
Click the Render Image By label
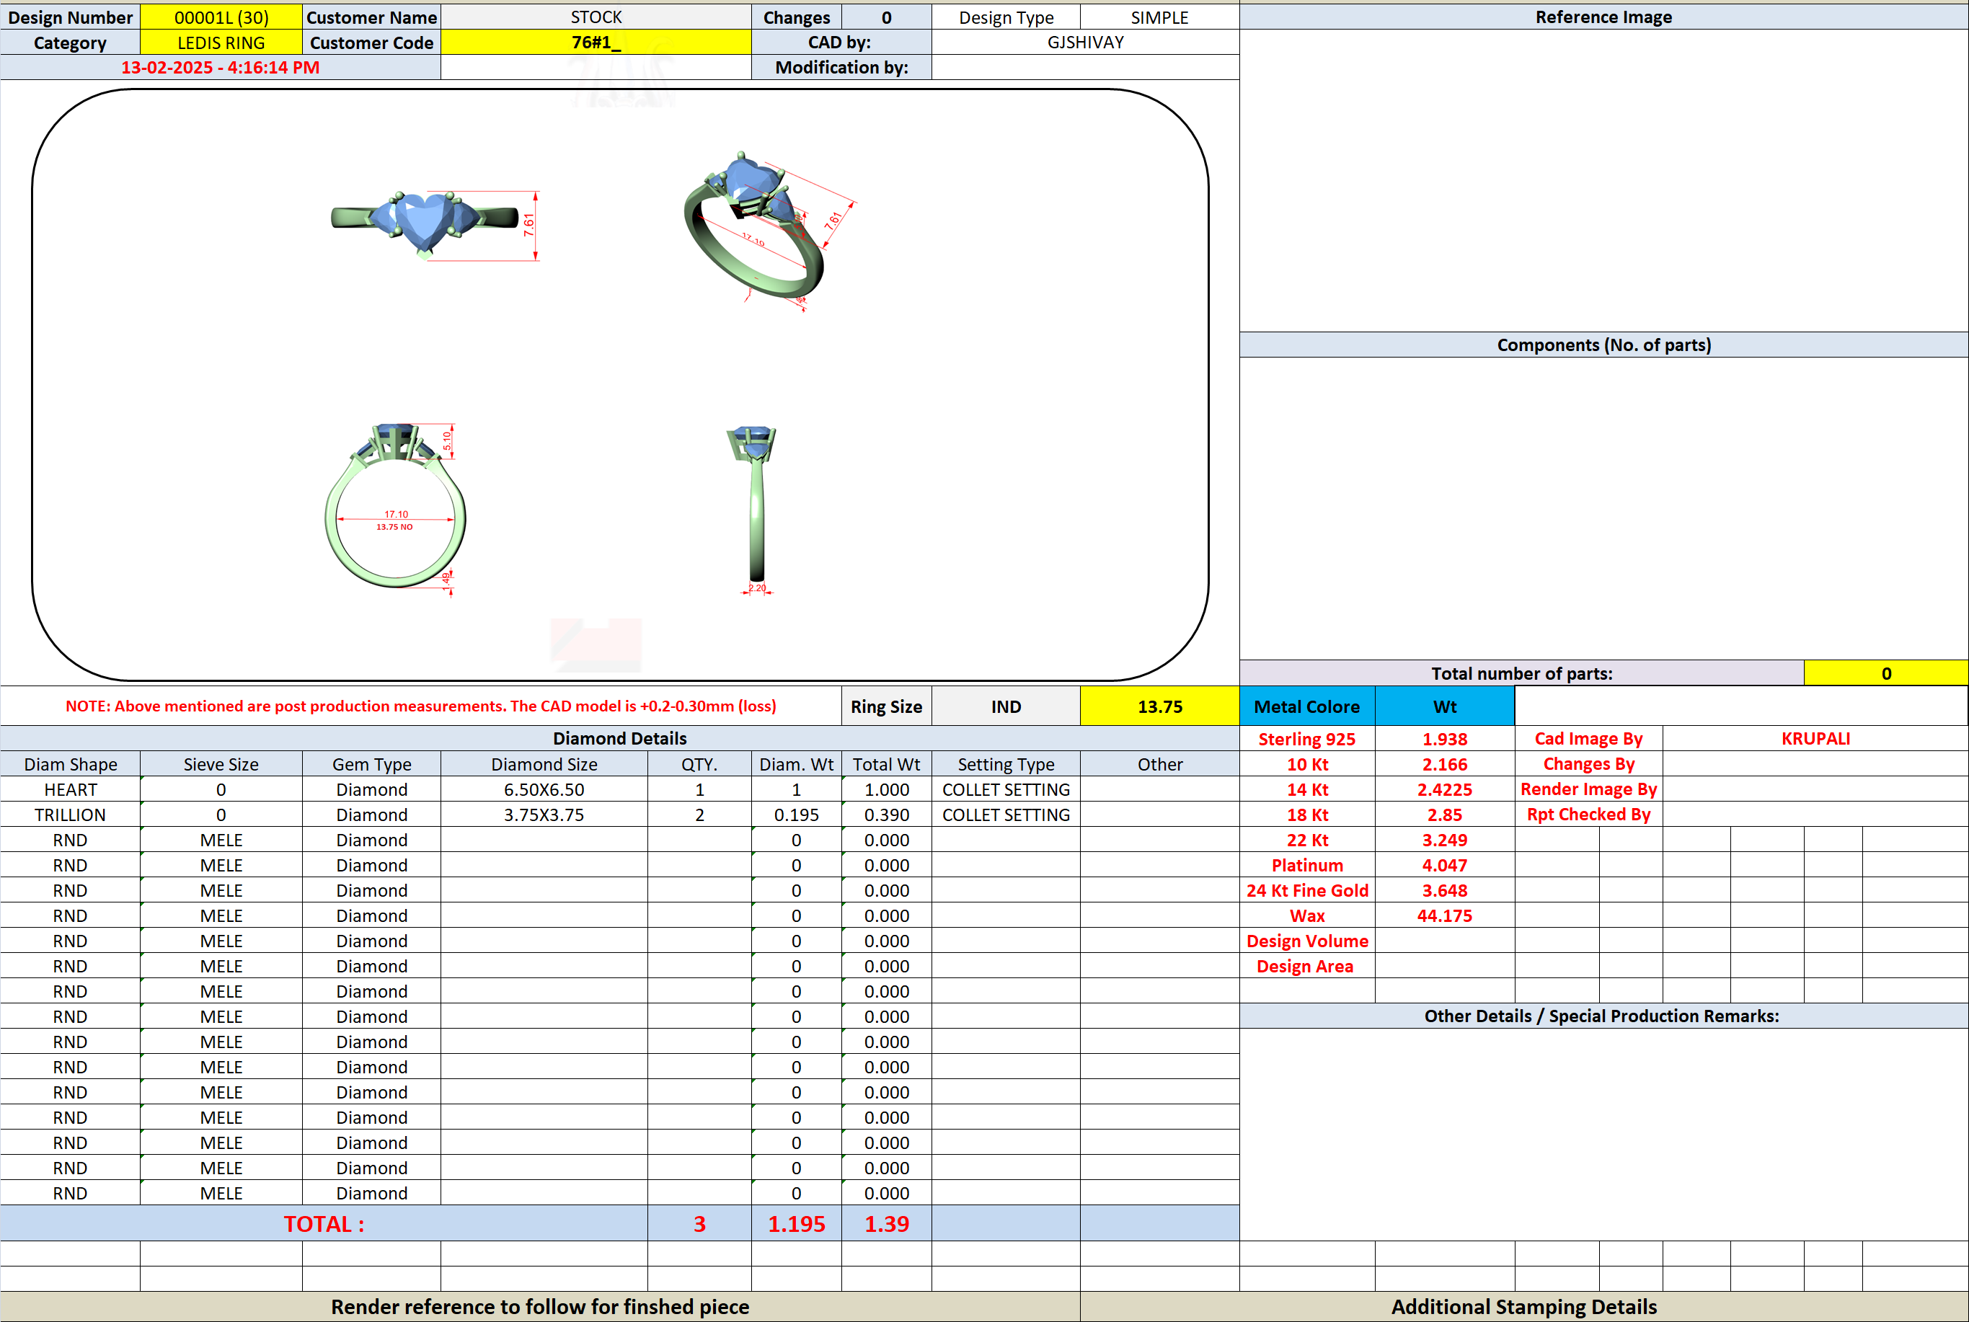point(1589,789)
